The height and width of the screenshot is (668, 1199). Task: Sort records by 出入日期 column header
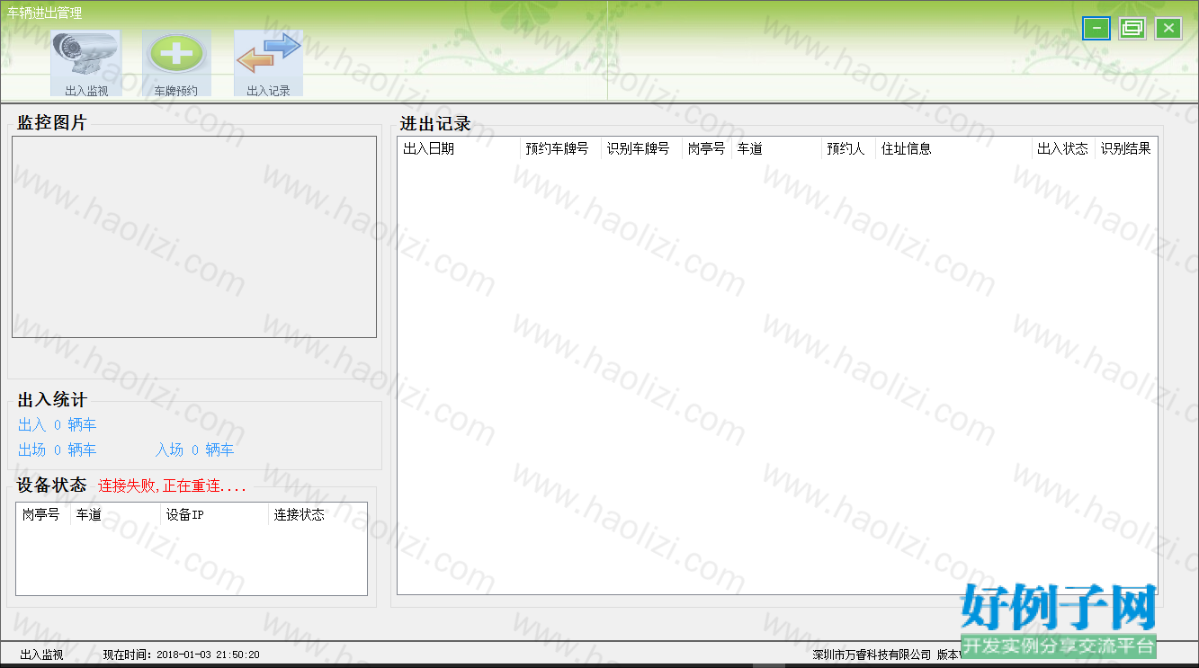click(459, 149)
